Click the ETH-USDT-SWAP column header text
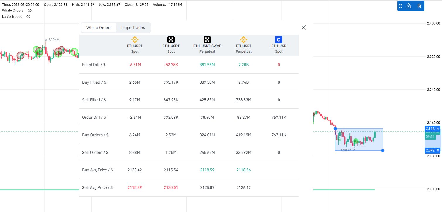This screenshot has width=442, height=212. pos(207,46)
